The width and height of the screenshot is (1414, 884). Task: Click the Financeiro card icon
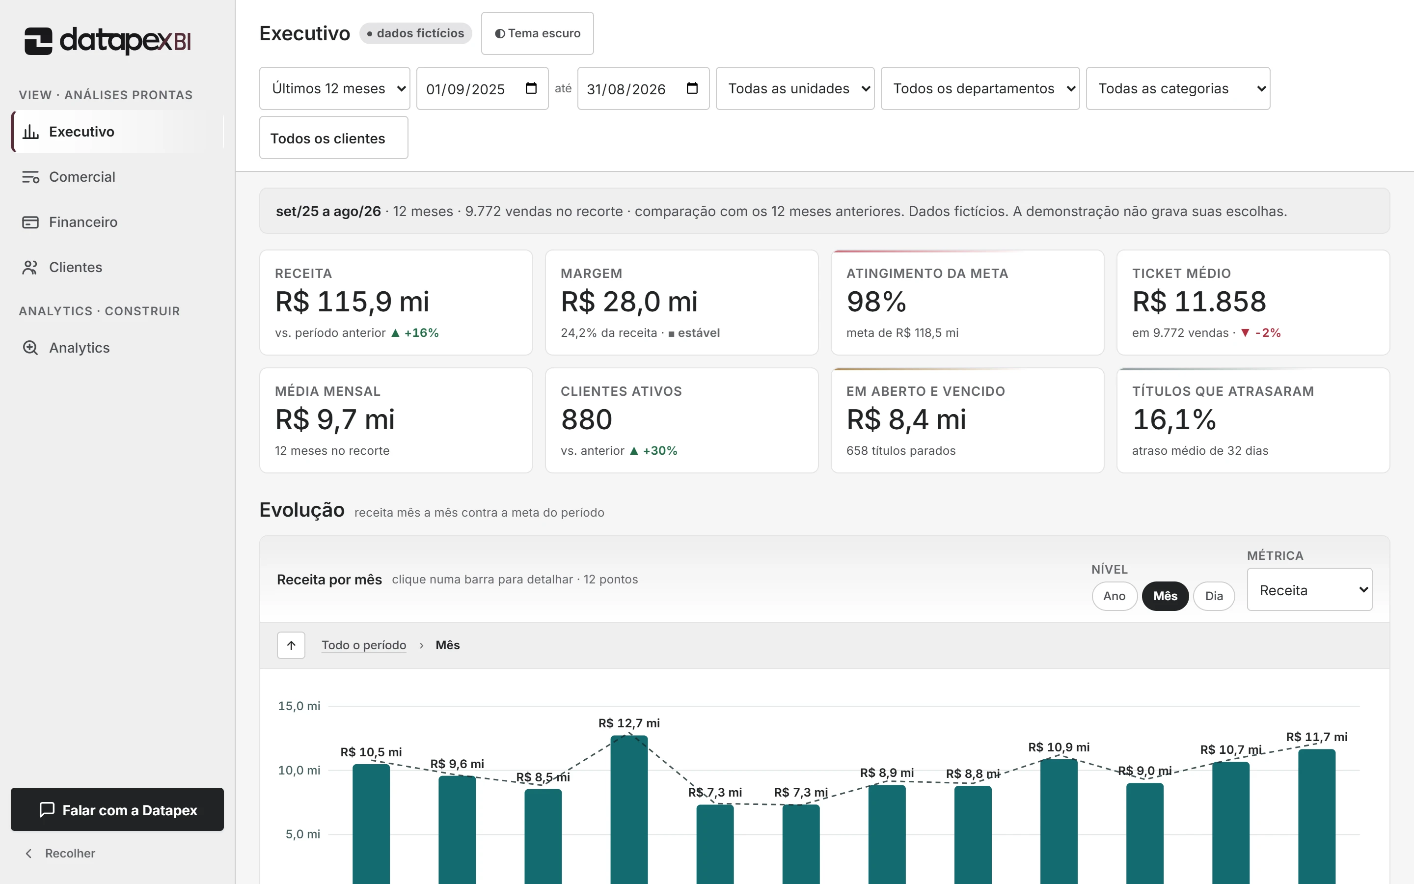tap(30, 222)
